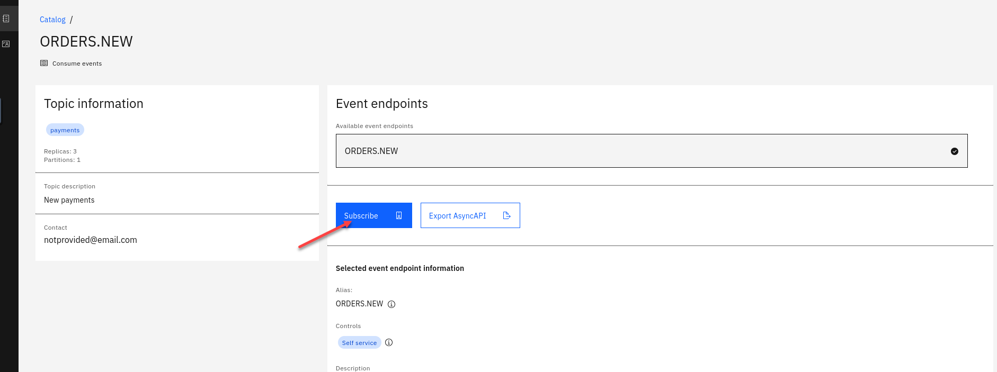Click the payments tag

tap(65, 130)
